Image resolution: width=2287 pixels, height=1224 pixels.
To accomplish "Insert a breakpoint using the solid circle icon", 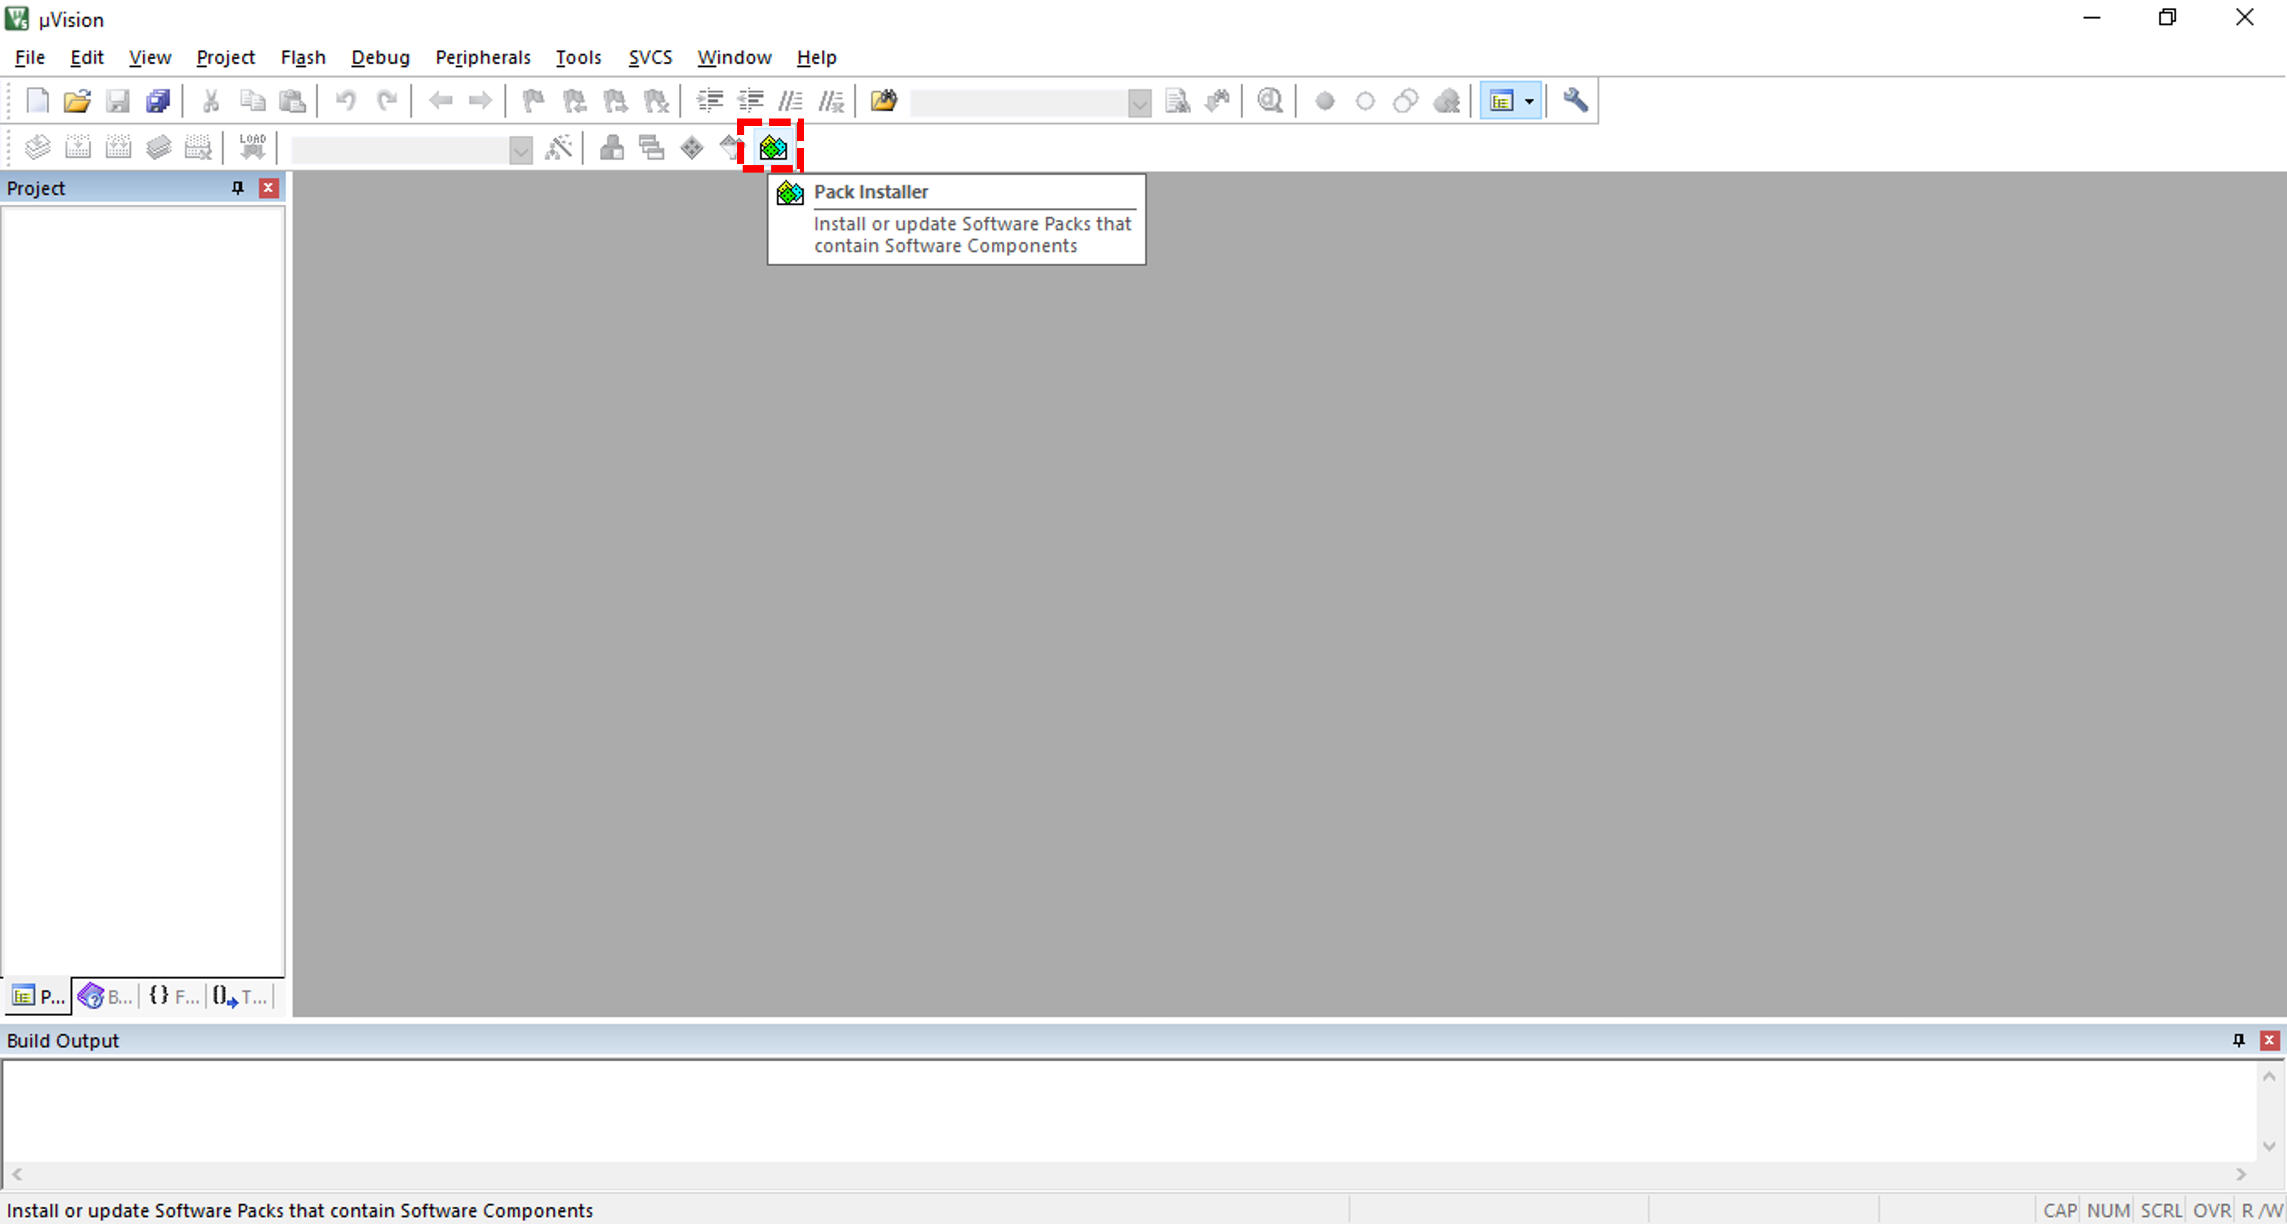I will (1324, 101).
